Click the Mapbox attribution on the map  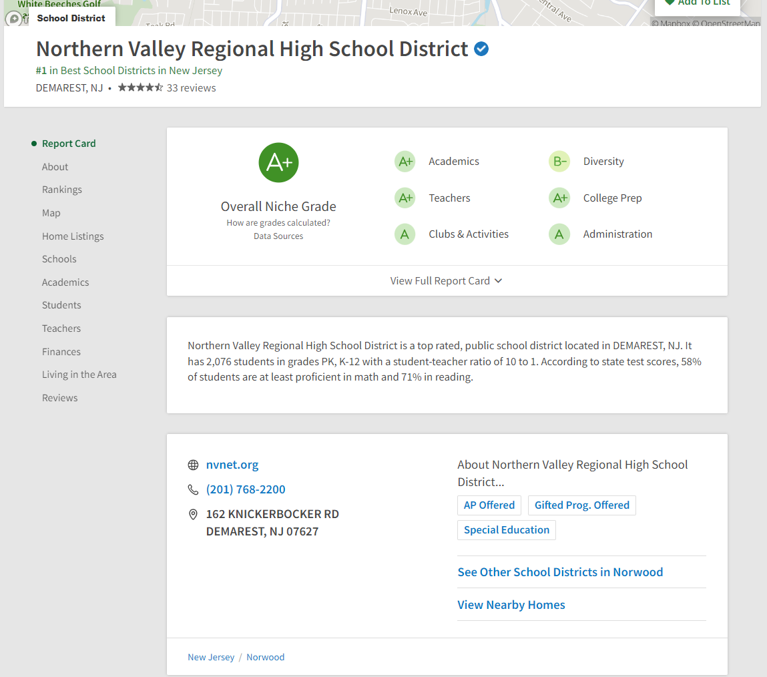point(670,23)
